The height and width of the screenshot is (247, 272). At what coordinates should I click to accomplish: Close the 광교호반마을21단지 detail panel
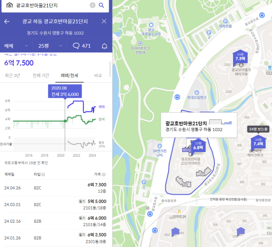tap(104, 22)
